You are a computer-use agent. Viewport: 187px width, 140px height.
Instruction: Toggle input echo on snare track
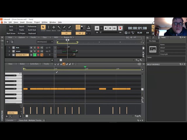coord(41,51)
